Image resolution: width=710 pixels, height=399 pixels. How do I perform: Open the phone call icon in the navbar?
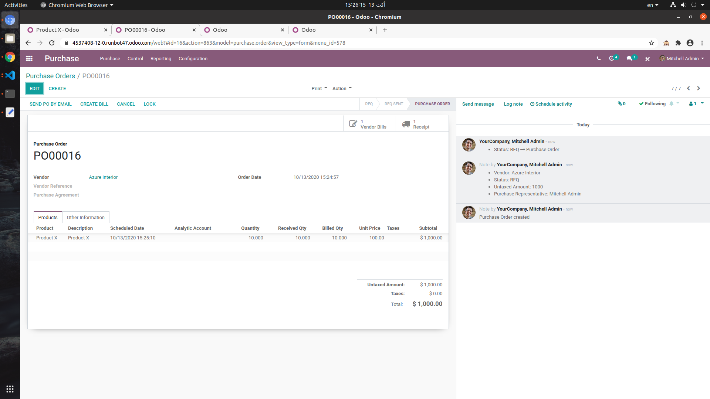(x=598, y=58)
